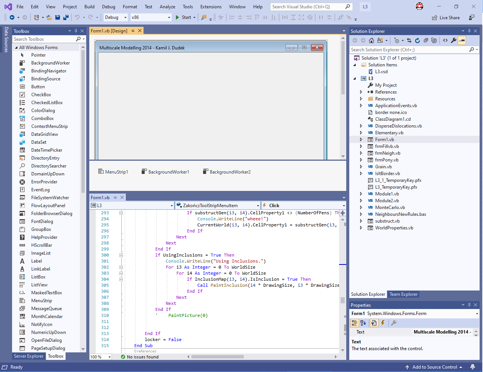
Task: Open Properties via wrench icon in Solution Explorer
Action: pos(454,40)
